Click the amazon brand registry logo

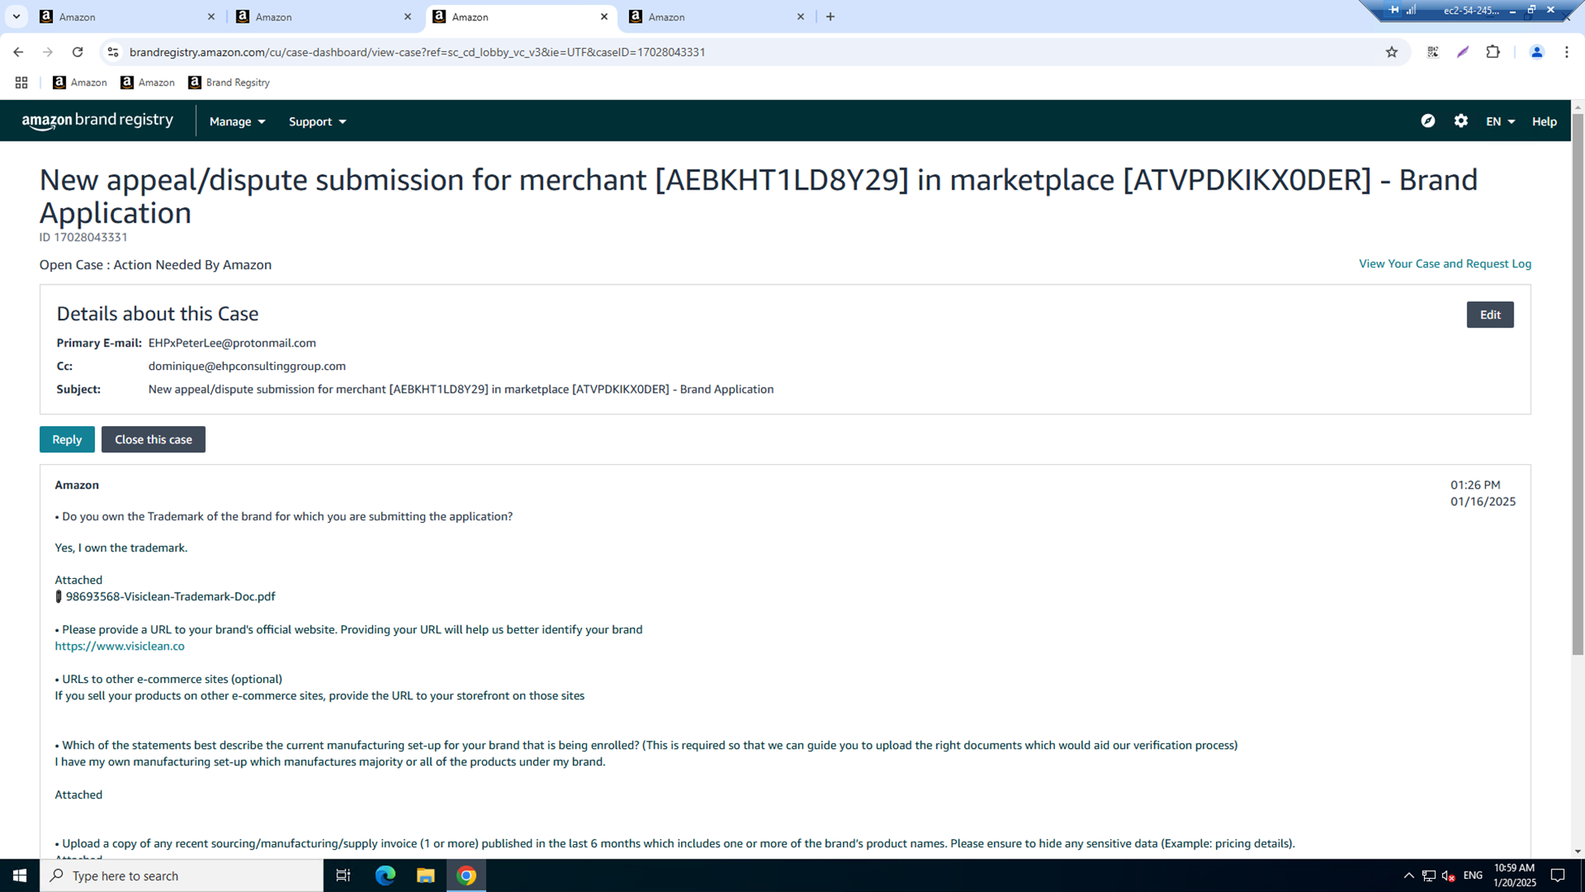(98, 121)
